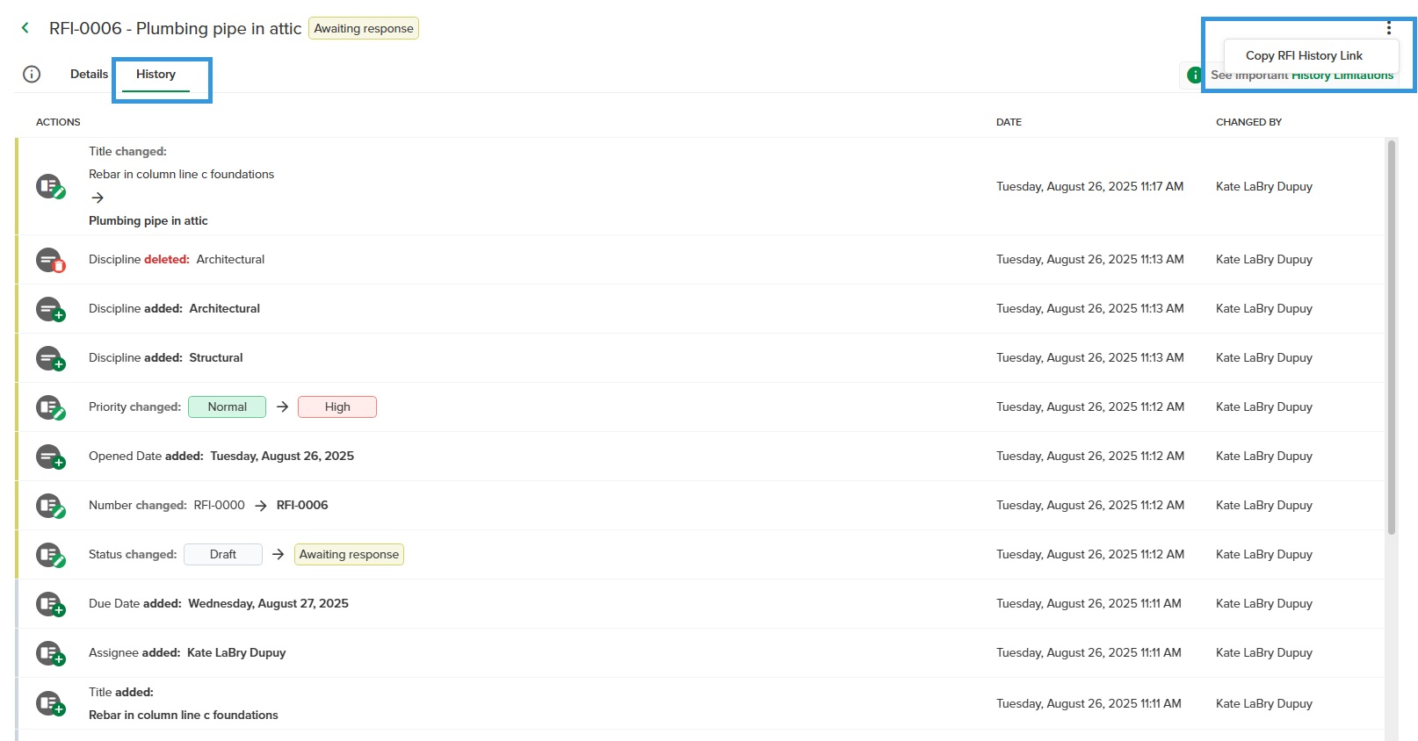Click the vertical scrollbar of history list
The image size is (1418, 741).
1392,338
